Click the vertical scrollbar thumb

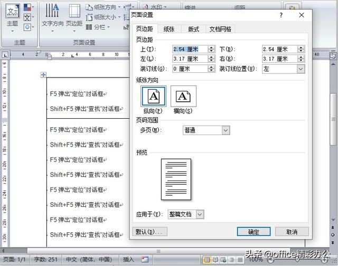click(x=333, y=119)
